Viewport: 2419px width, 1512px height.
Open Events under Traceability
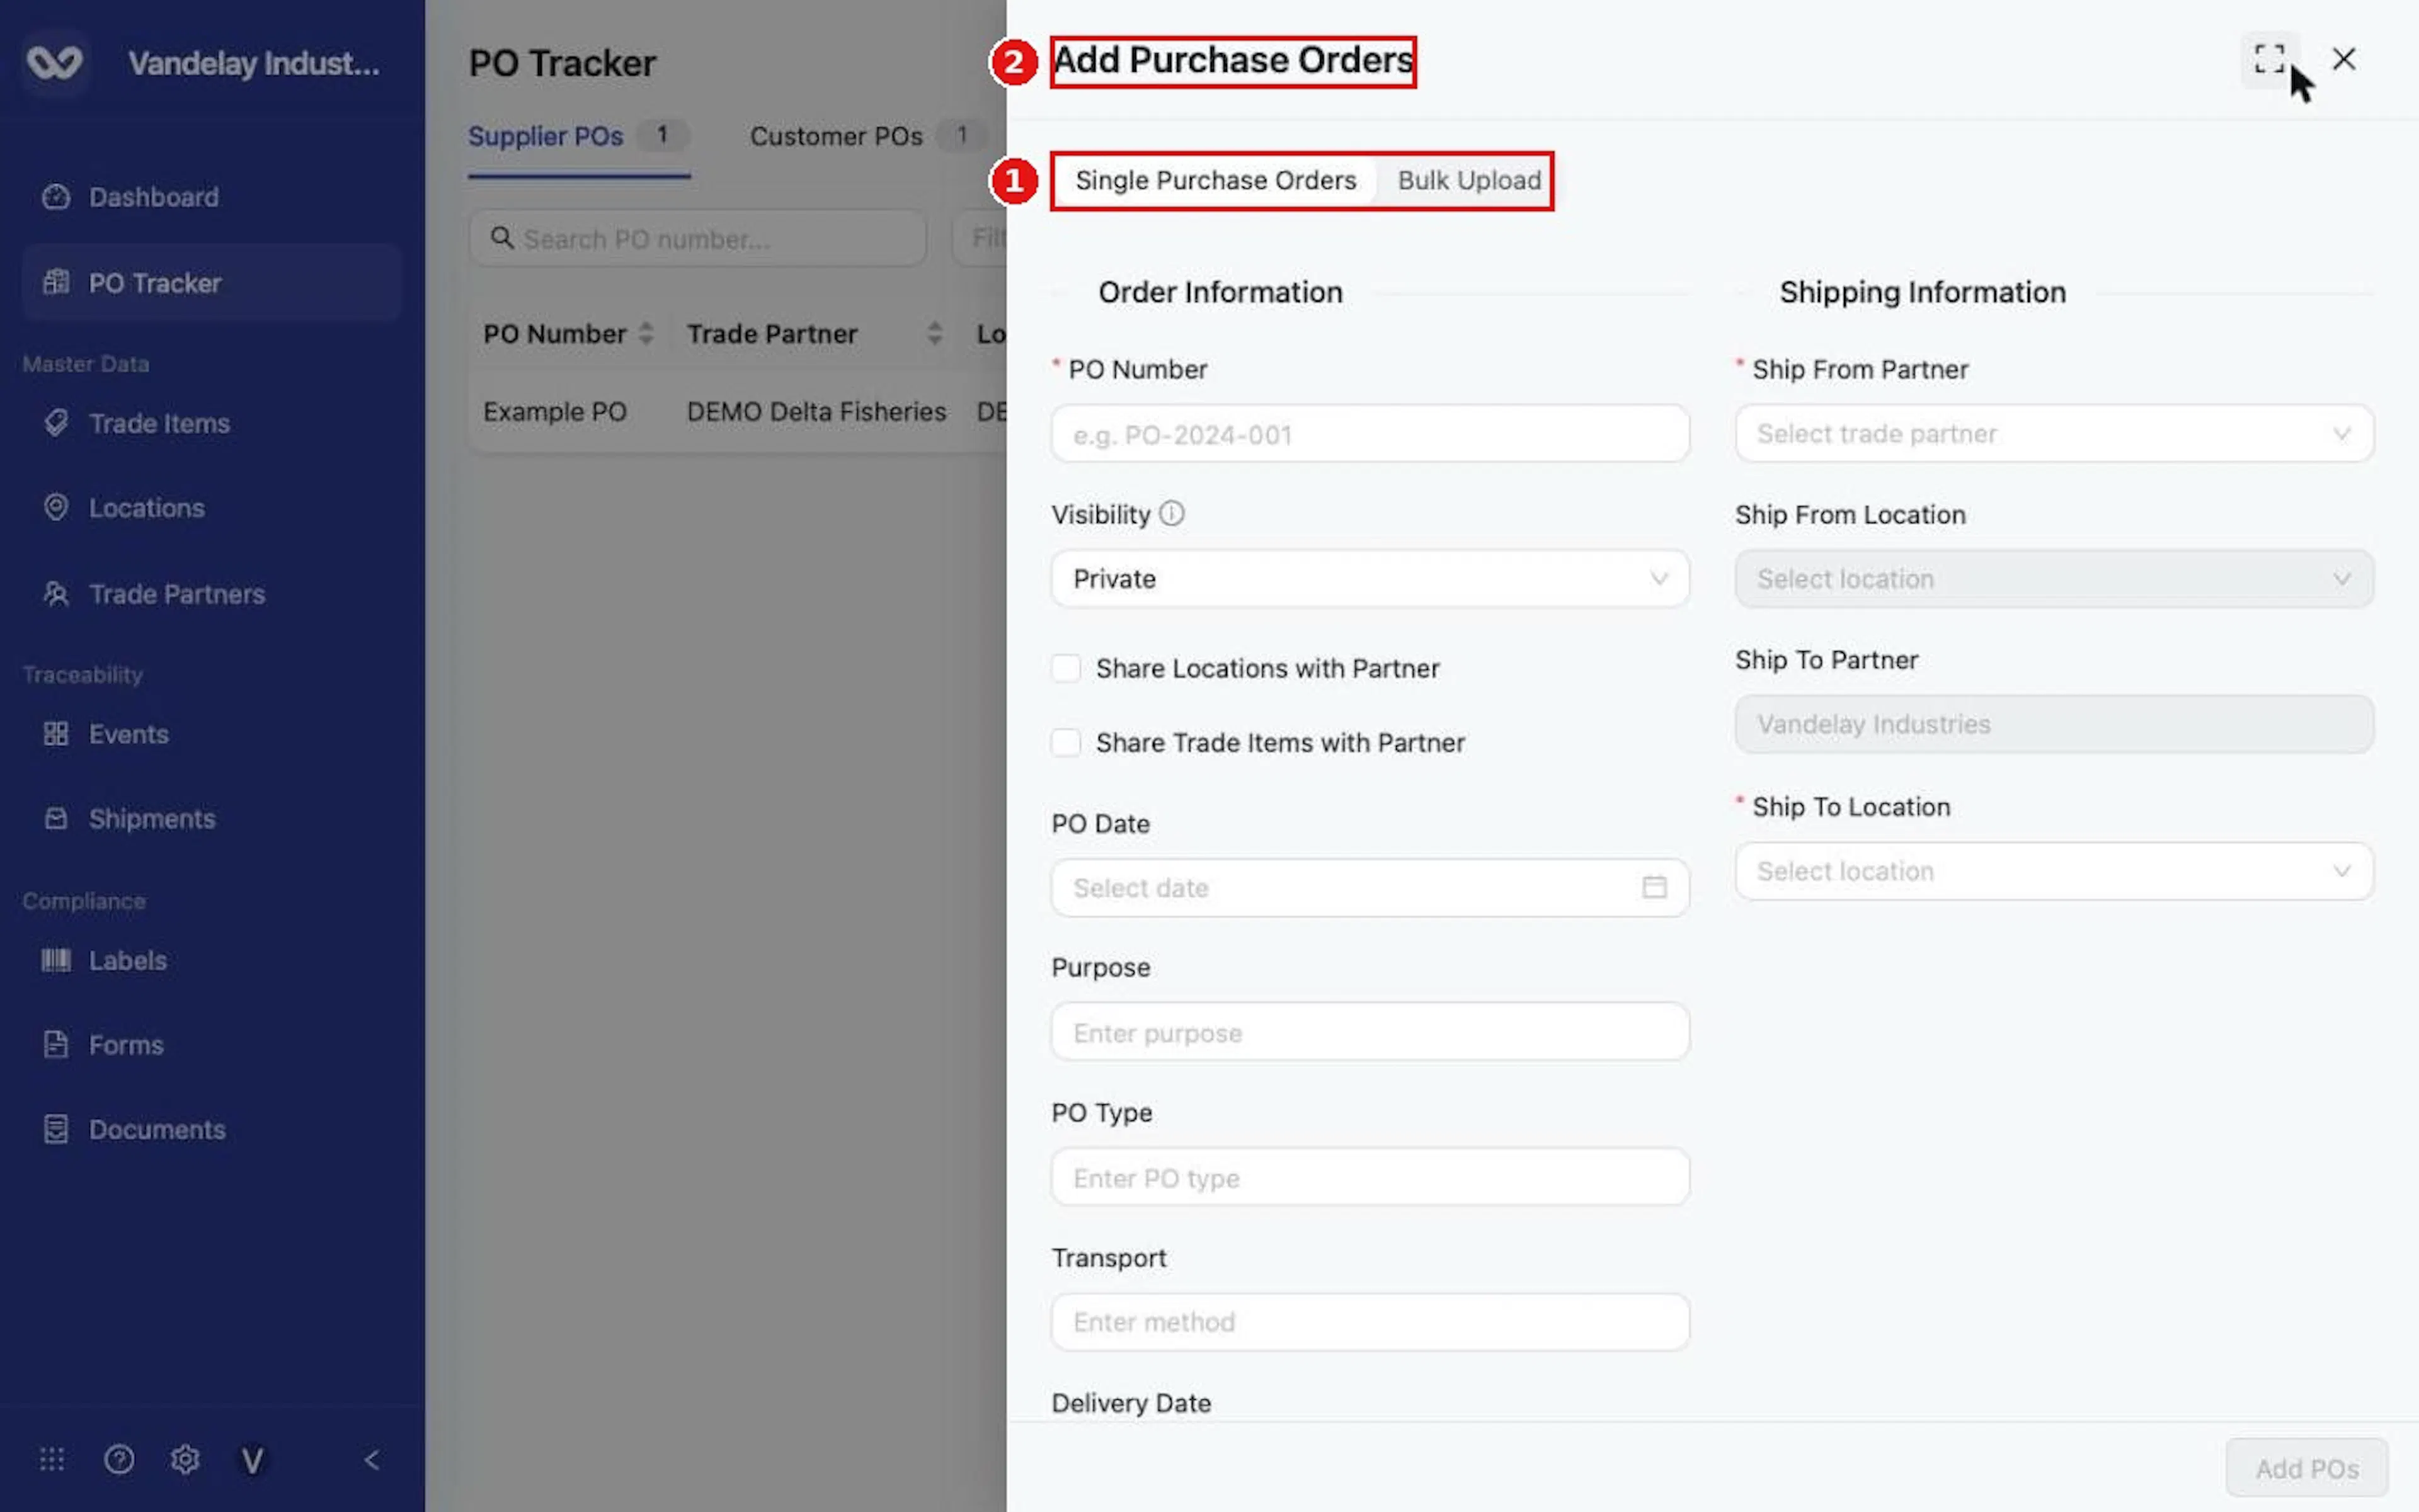pyautogui.click(x=211, y=734)
